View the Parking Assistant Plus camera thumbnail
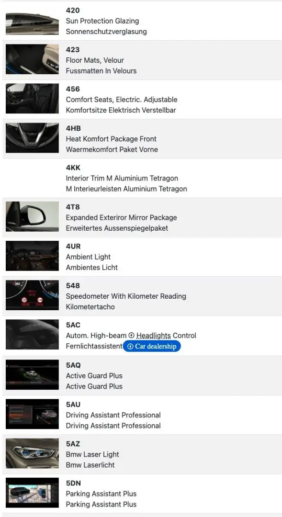Screen dimensions: 282x517 32,493
